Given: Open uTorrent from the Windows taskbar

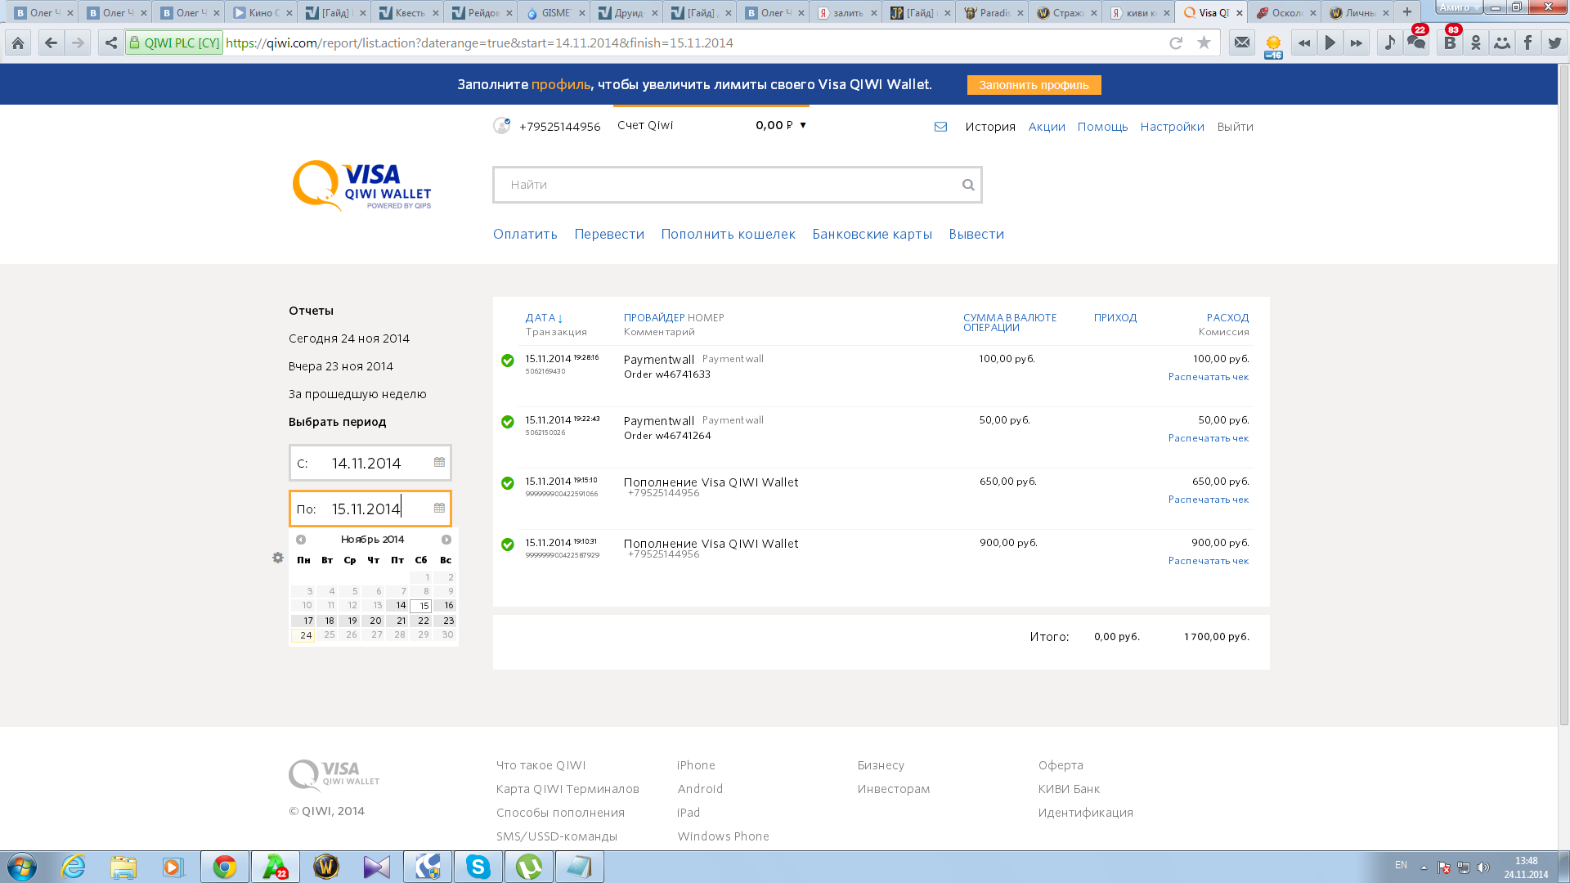Looking at the screenshot, I should 529,867.
